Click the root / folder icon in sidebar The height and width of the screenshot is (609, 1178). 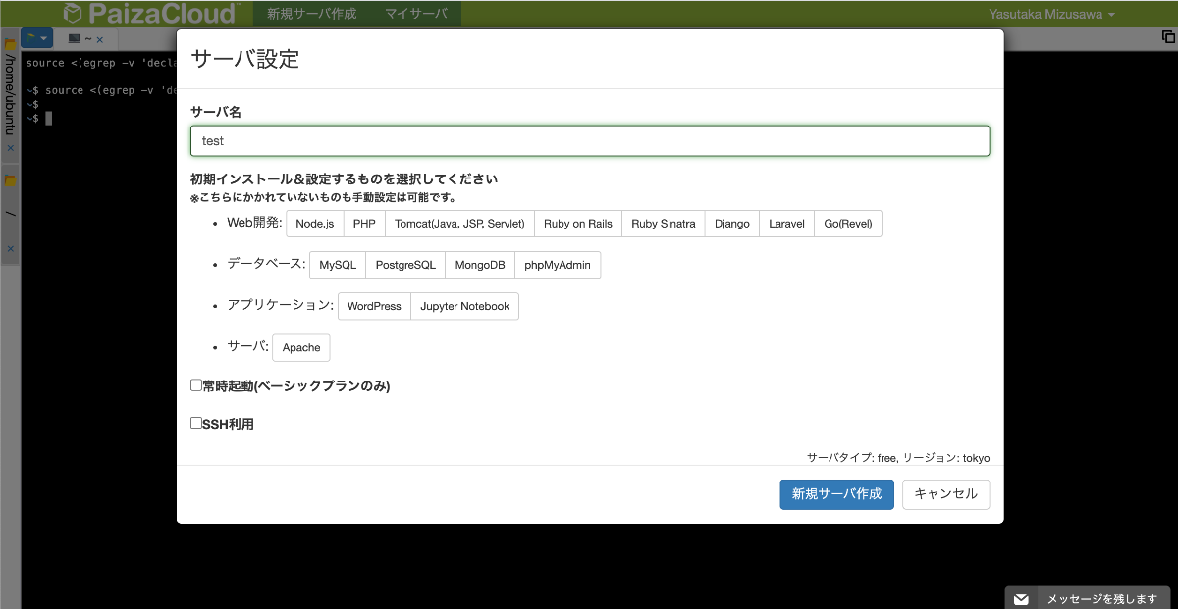(x=10, y=180)
